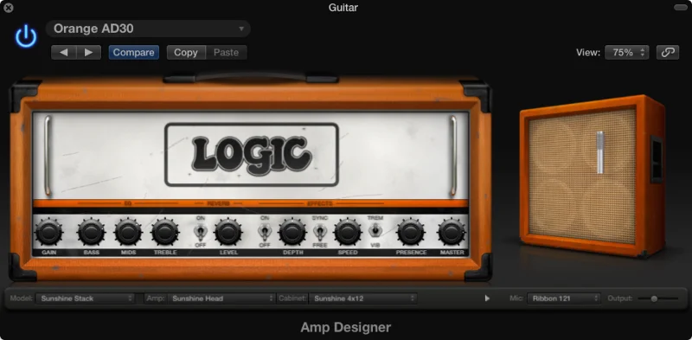
Task: Click the Gain knob
Action: 48,232
